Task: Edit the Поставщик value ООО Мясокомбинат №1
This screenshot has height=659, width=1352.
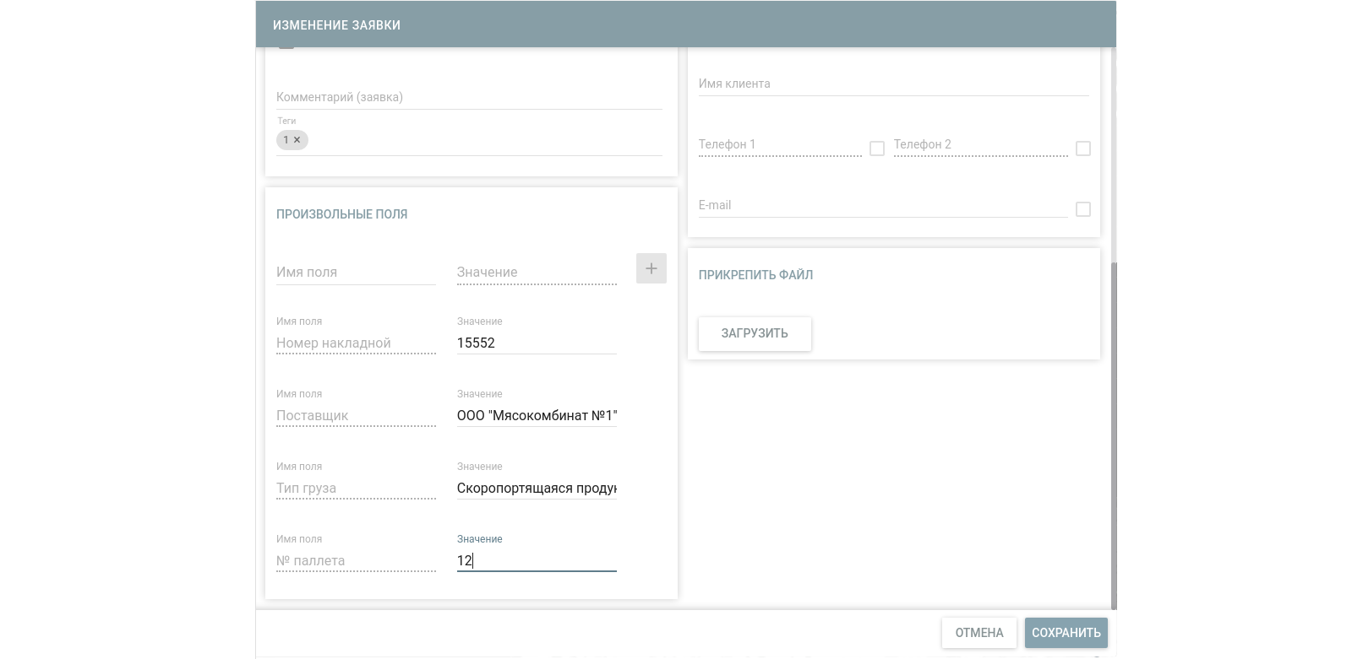Action: 537,415
